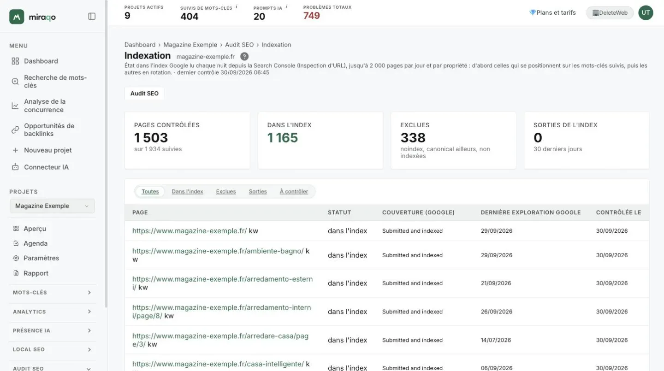
Task: Select the Toutes filter tab
Action: click(x=150, y=192)
